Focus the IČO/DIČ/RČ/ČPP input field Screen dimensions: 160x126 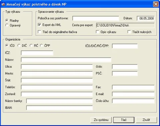(125, 46)
